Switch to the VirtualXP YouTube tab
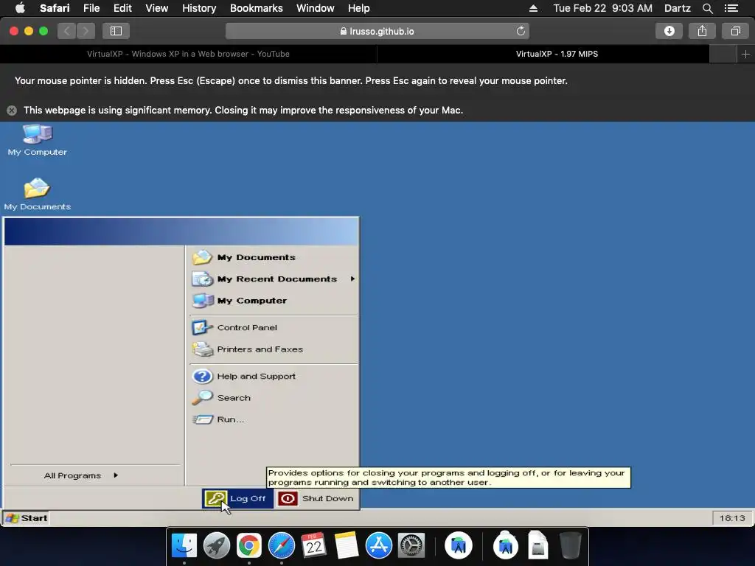The image size is (755, 566). 188,54
